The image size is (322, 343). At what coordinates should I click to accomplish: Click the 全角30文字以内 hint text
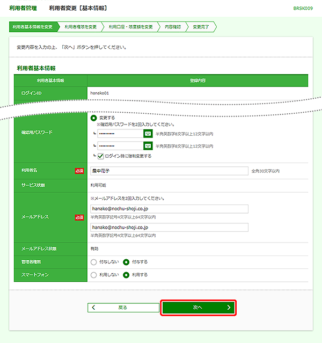coord(265,171)
